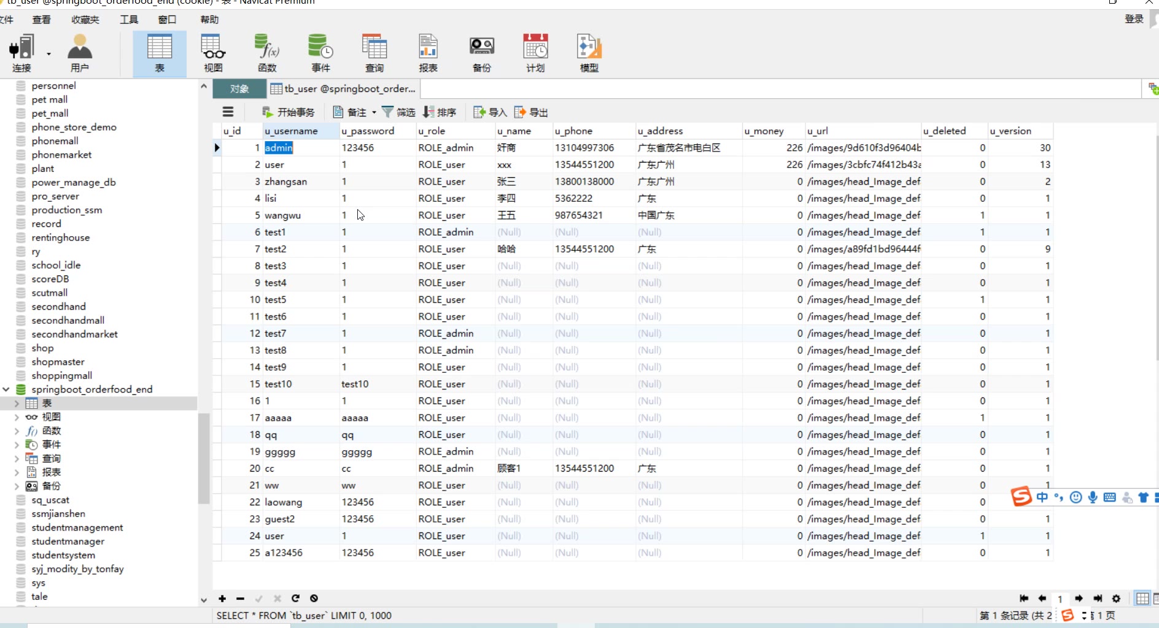Expand the Views (视图) tree node
Image resolution: width=1159 pixels, height=628 pixels.
coord(17,417)
